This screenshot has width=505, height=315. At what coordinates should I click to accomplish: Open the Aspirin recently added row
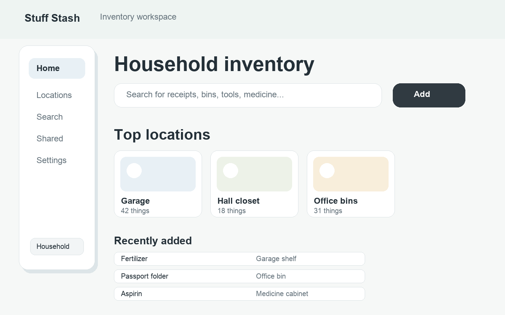[240, 294]
